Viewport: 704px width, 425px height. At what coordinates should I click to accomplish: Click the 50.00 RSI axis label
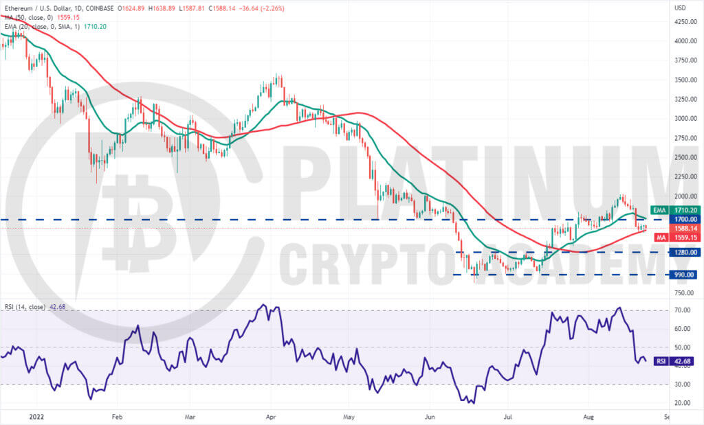tap(683, 347)
